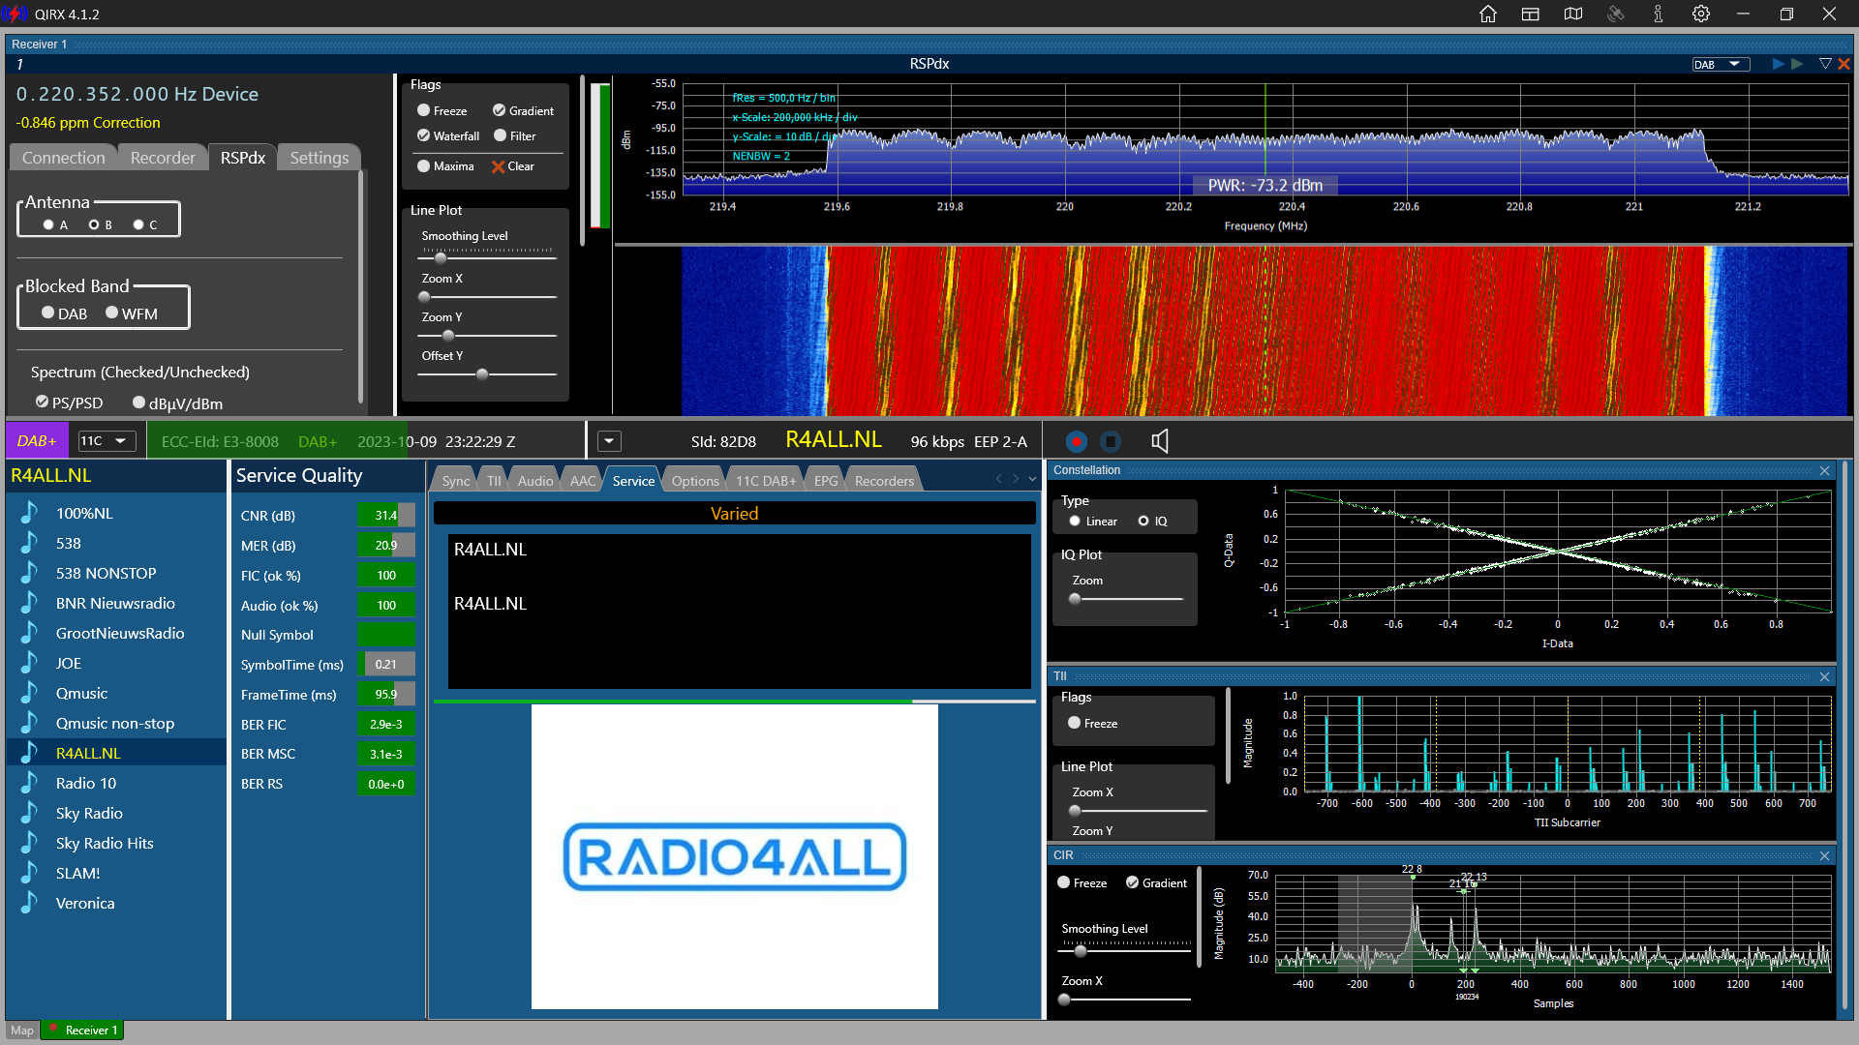Open the Recorders tab
1859x1045 pixels.
click(884, 480)
